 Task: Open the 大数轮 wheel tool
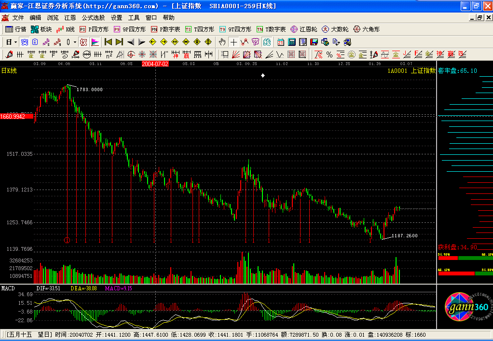[335, 29]
